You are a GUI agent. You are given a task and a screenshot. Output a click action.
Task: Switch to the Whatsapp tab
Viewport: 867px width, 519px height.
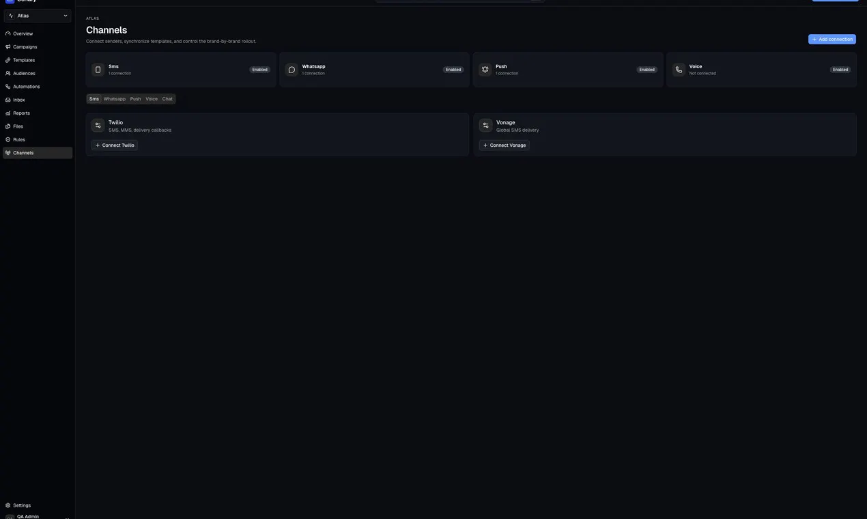click(115, 99)
